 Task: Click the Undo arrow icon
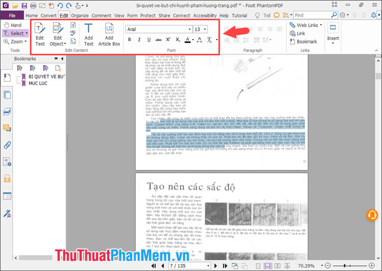coord(60,5)
